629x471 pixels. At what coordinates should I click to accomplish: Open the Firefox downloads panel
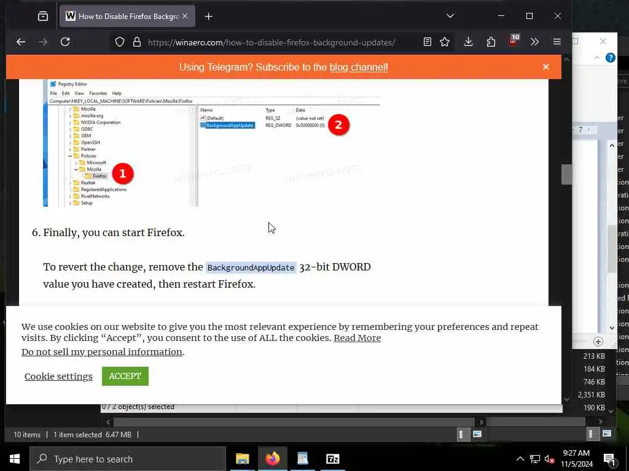pyautogui.click(x=468, y=42)
